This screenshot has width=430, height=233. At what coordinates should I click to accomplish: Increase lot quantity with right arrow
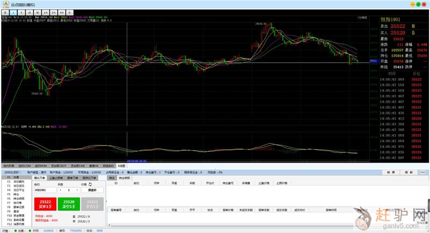pyautogui.click(x=77, y=190)
